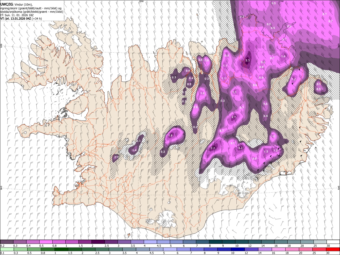
Task: Click the top-row swatch between 8 and 9
Action: click(x=215, y=242)
